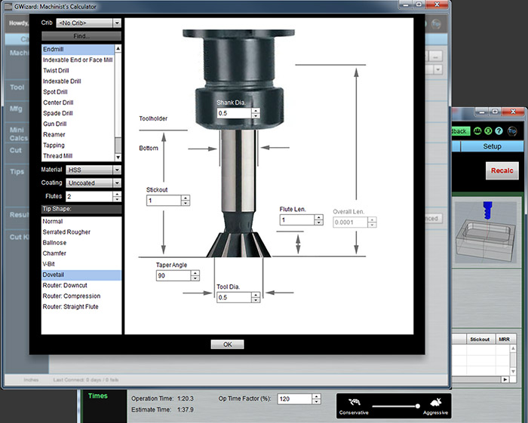
Task: Click the Conservative–Aggressive slider handle
Action: (417, 406)
